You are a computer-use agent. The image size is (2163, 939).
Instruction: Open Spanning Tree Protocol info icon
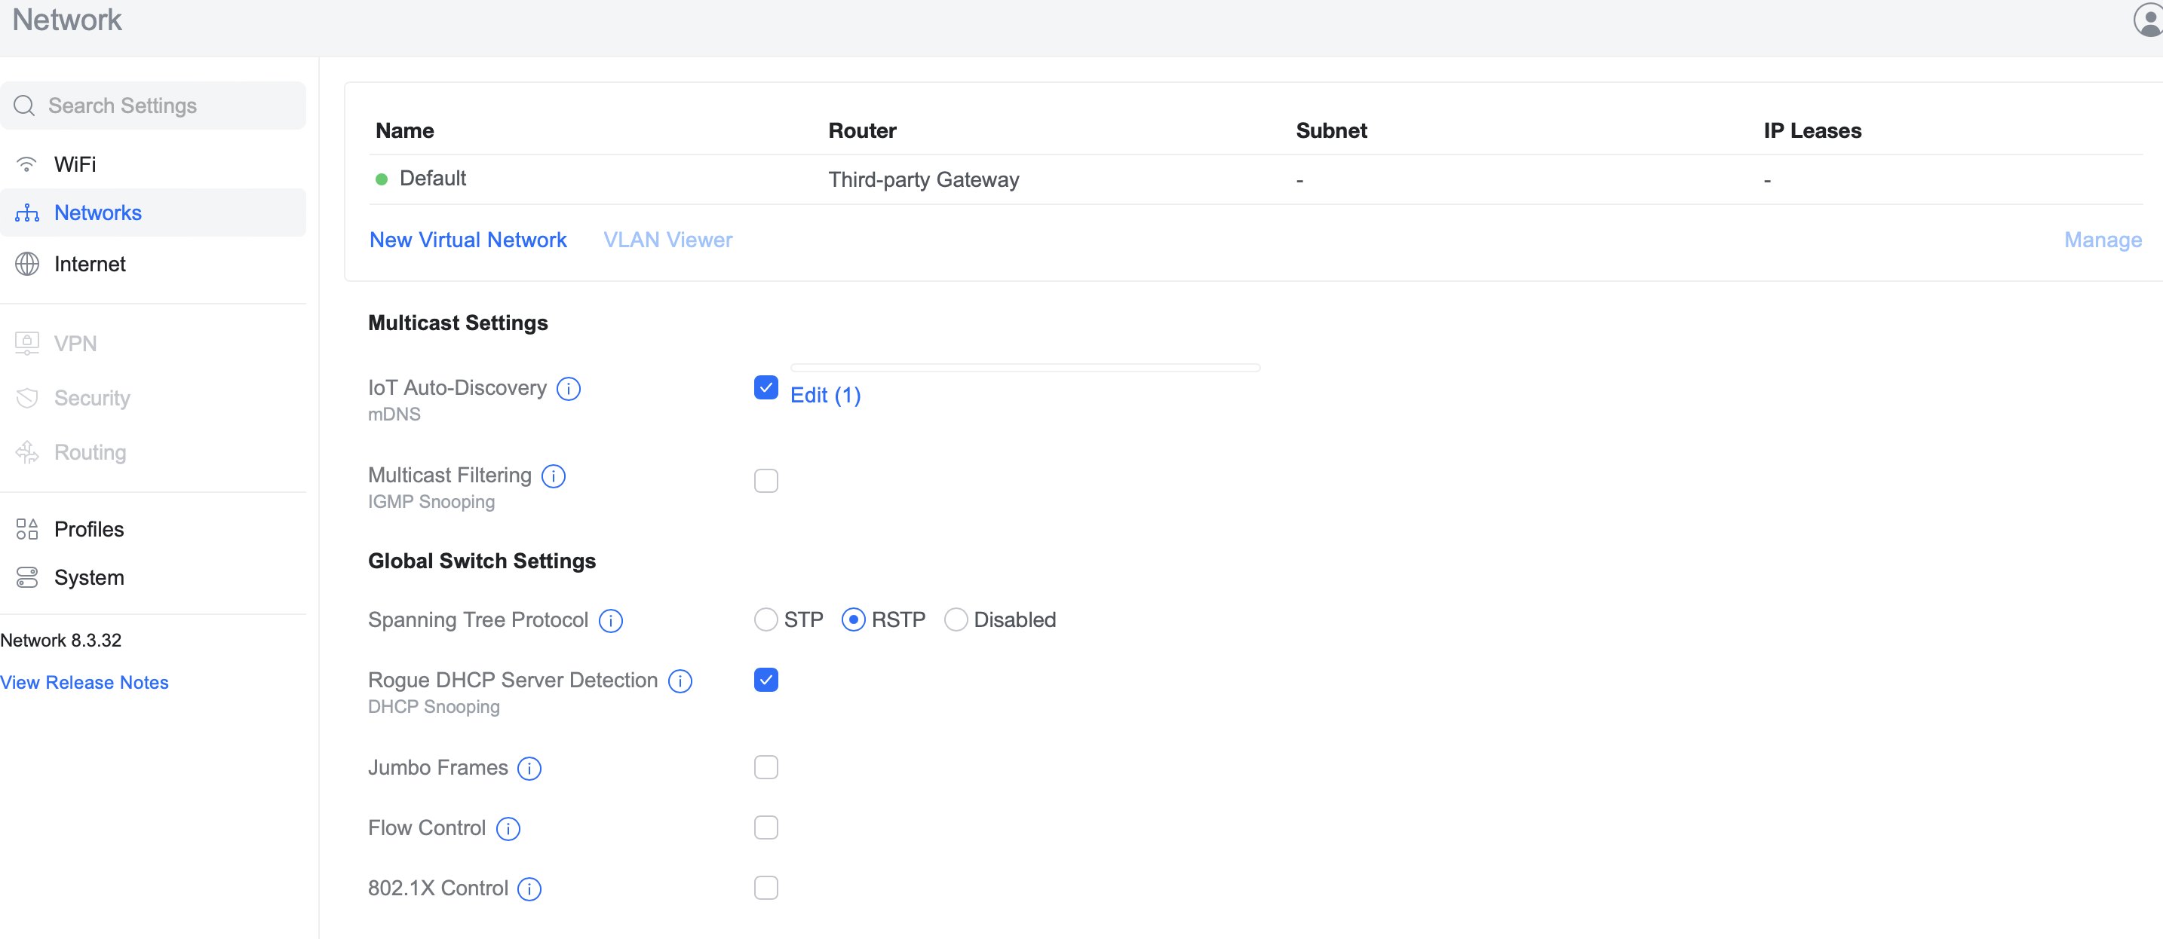click(x=610, y=621)
